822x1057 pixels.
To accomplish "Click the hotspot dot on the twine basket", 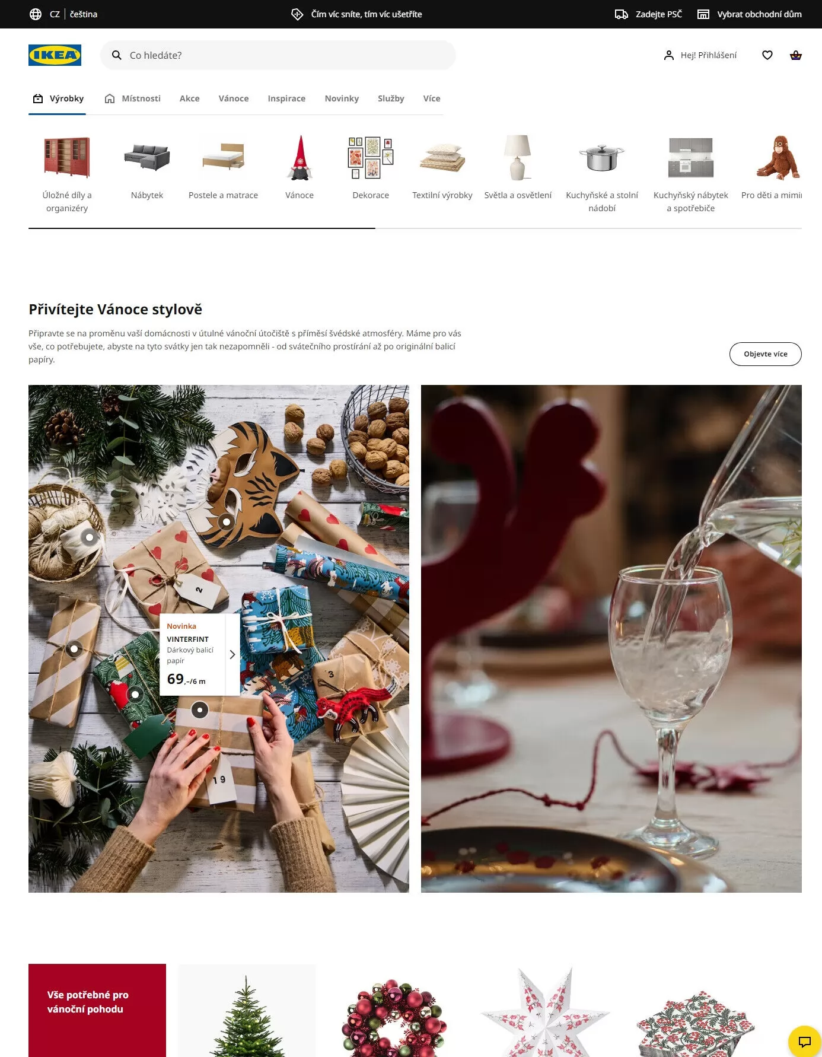I will point(89,537).
